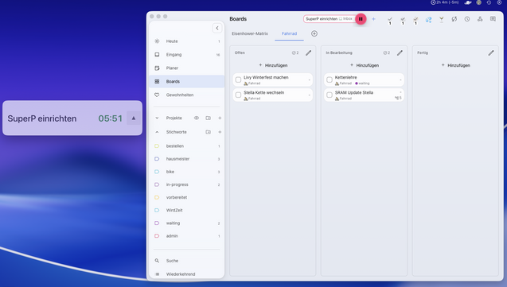The width and height of the screenshot is (507, 287).
Task: Expand the floating timer widget arrow
Action: coord(133,118)
